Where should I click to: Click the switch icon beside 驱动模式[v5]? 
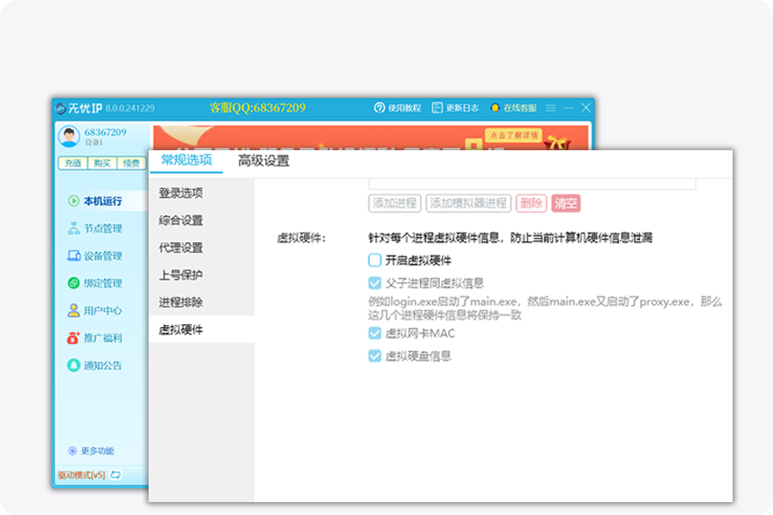click(x=115, y=475)
